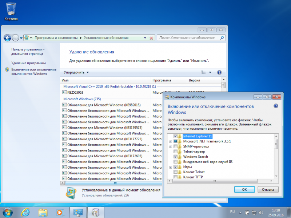Open help in Installed Updates window
This screenshot has height=218, width=291.
click(219, 72)
